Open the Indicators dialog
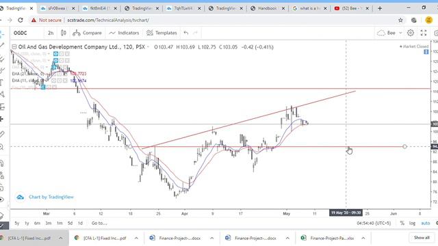This screenshot has height=246, width=438. [124, 33]
